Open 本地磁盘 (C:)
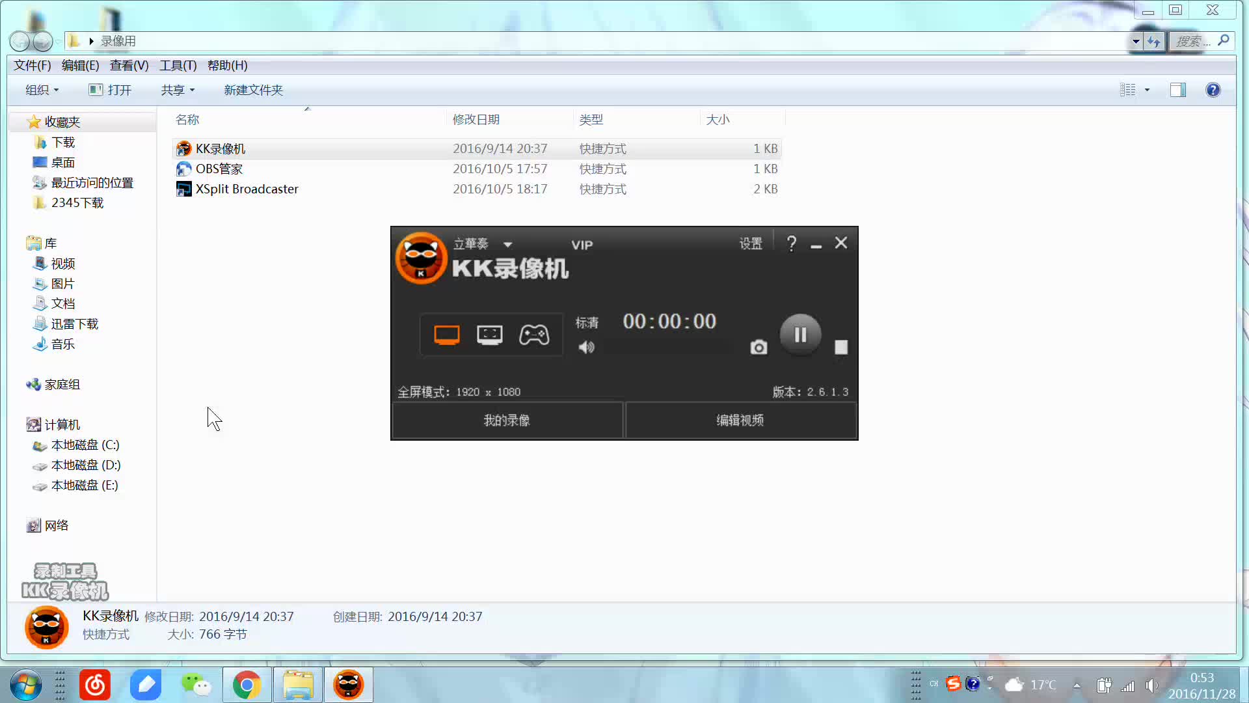This screenshot has width=1249, height=703. tap(85, 445)
